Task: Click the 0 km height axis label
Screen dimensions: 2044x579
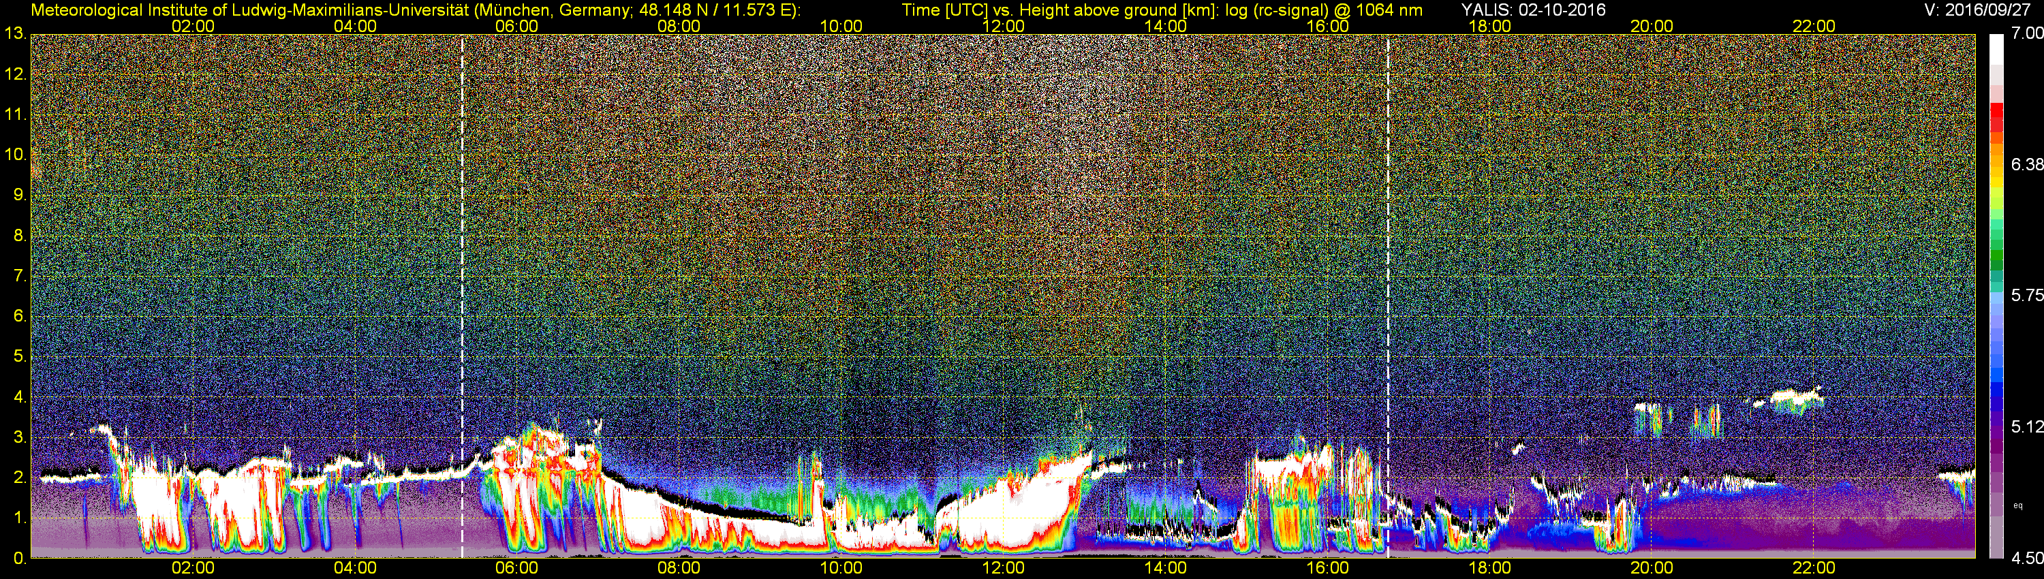Action: (x=19, y=559)
